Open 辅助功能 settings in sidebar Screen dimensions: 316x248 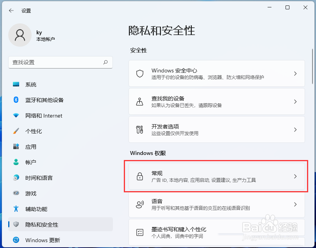tap(61, 209)
